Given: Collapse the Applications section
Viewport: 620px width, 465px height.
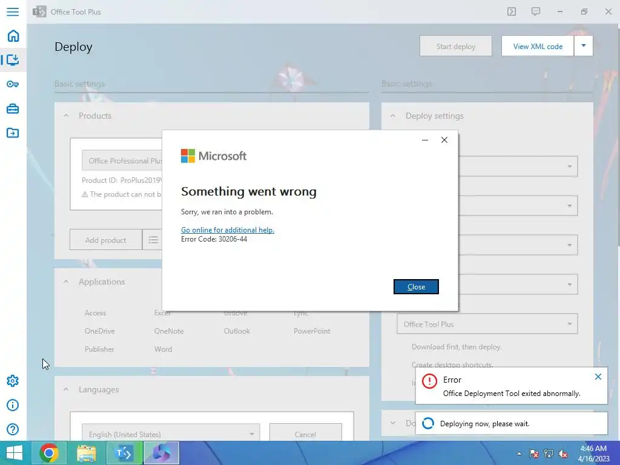Looking at the screenshot, I should point(66,282).
